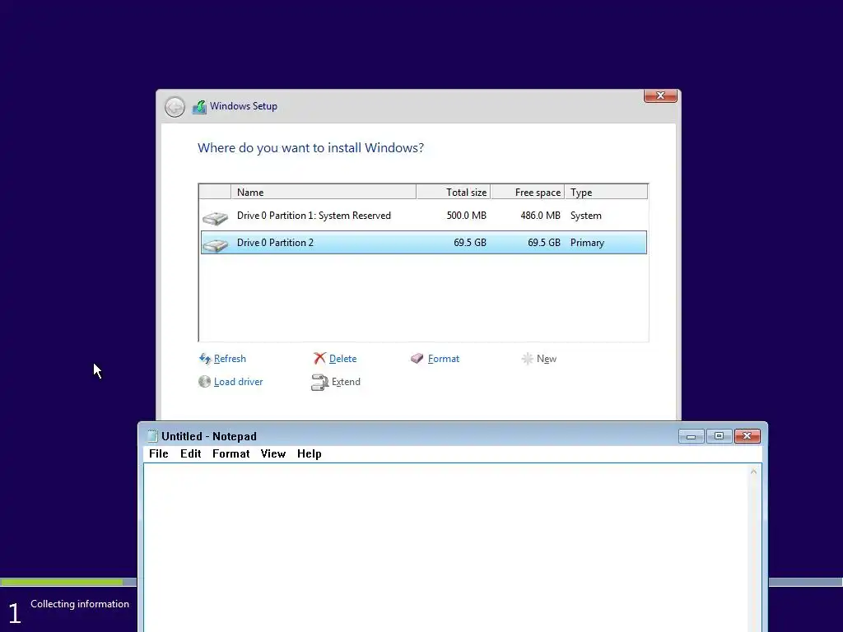
Task: Click the Collecting information step label
Action: 80,603
